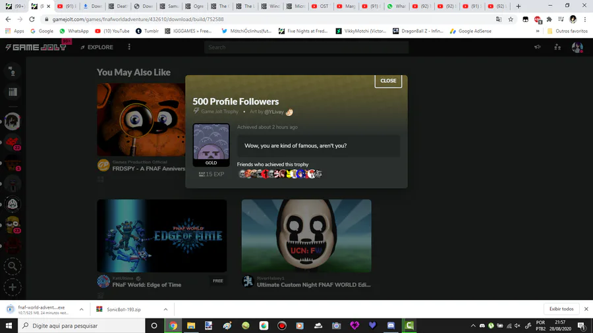Viewport: 593px width, 333px height.
Task: Open the Five Nights at Fred... bookmark
Action: point(303,31)
